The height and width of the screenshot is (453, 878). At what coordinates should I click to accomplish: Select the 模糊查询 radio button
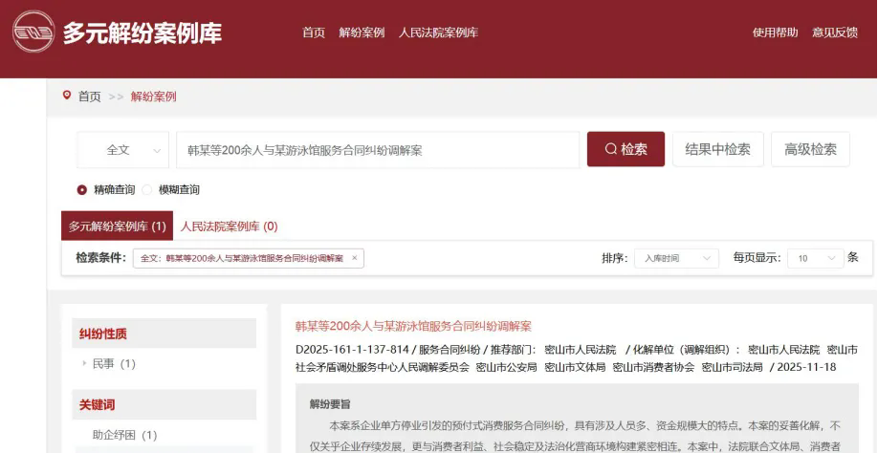coord(148,189)
